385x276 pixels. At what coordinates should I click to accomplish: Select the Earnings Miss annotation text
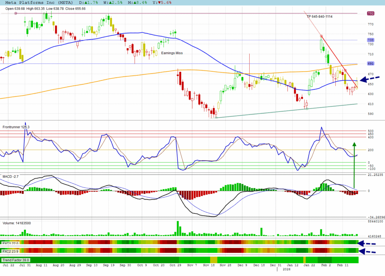pyautogui.click(x=172, y=53)
